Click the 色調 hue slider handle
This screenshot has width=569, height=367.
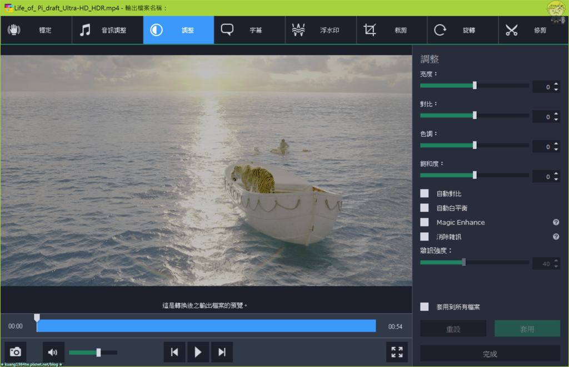tap(475, 145)
